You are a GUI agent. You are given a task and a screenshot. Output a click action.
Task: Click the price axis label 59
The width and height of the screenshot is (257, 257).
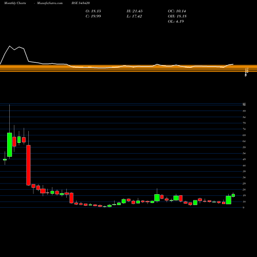point(244,148)
